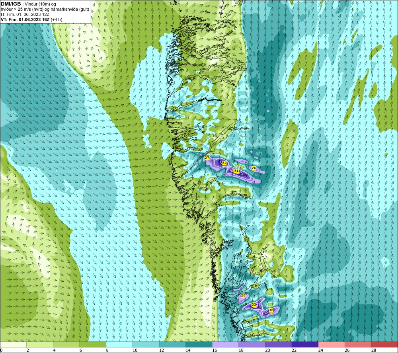Click the 28+ m/s red legend swatch

click(x=384, y=344)
